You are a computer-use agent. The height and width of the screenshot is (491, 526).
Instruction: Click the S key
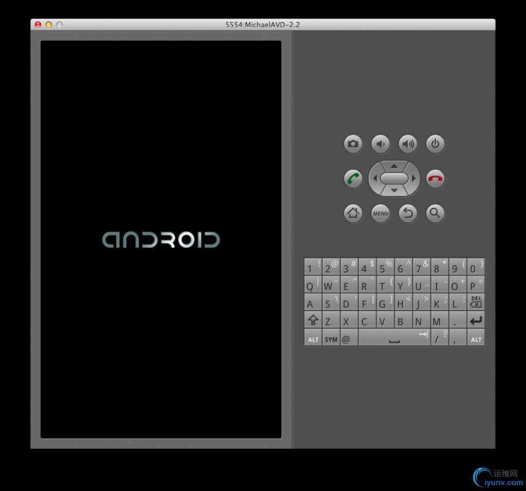331,302
